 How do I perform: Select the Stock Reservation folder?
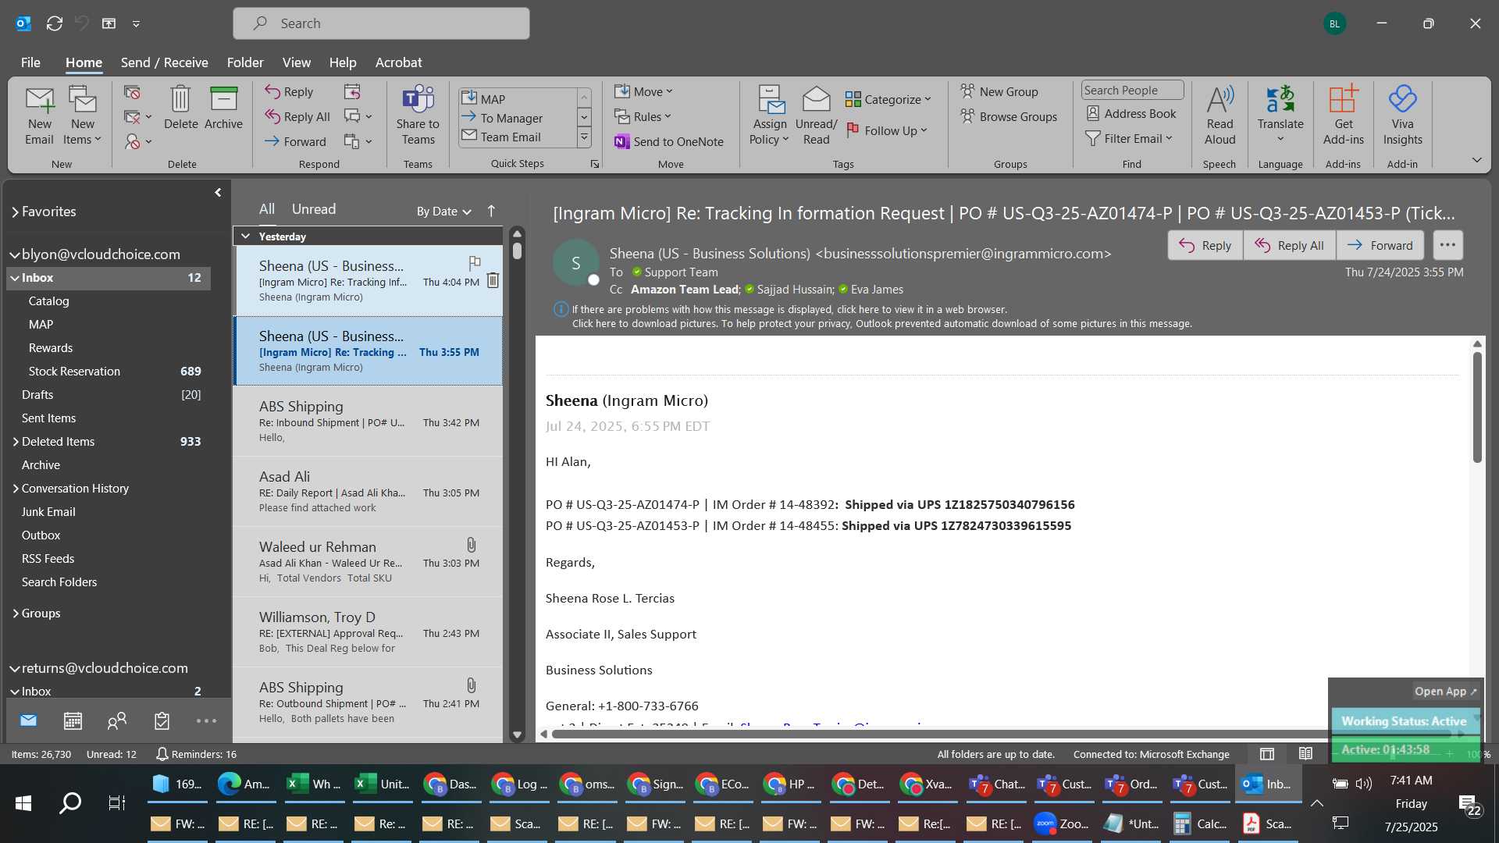coord(109,372)
